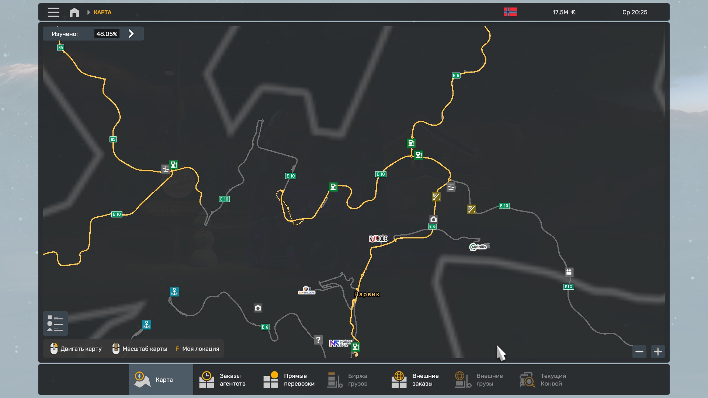Click the E 6 sign at top right
The height and width of the screenshot is (398, 708).
point(456,76)
